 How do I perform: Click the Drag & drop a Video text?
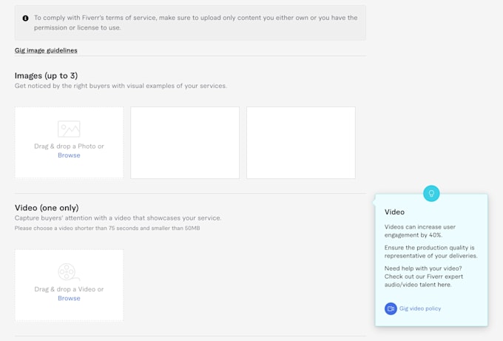click(69, 289)
